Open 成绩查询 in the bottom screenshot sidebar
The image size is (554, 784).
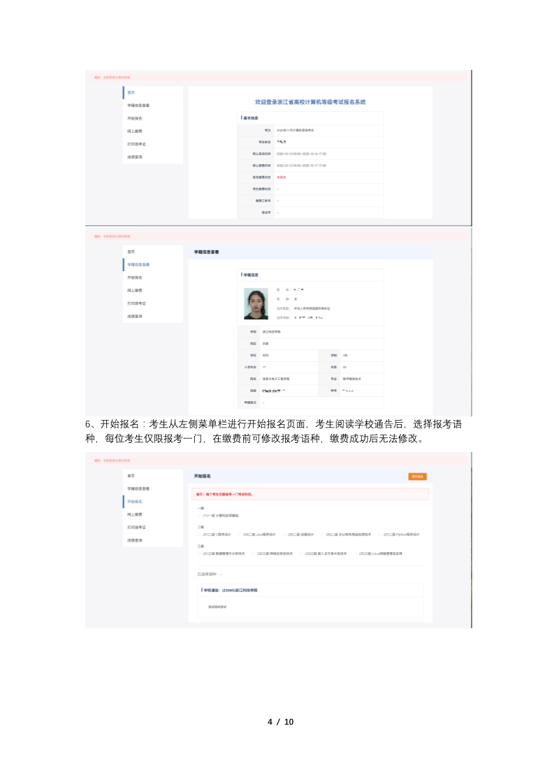click(x=135, y=540)
